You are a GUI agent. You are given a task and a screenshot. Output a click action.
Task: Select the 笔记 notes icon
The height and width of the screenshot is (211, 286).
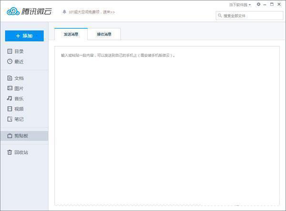10,119
